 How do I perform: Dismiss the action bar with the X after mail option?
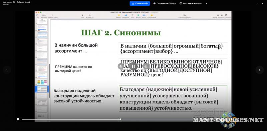click(206, 3)
